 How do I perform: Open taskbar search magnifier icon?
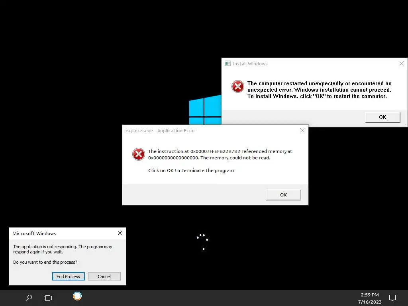tap(29, 298)
